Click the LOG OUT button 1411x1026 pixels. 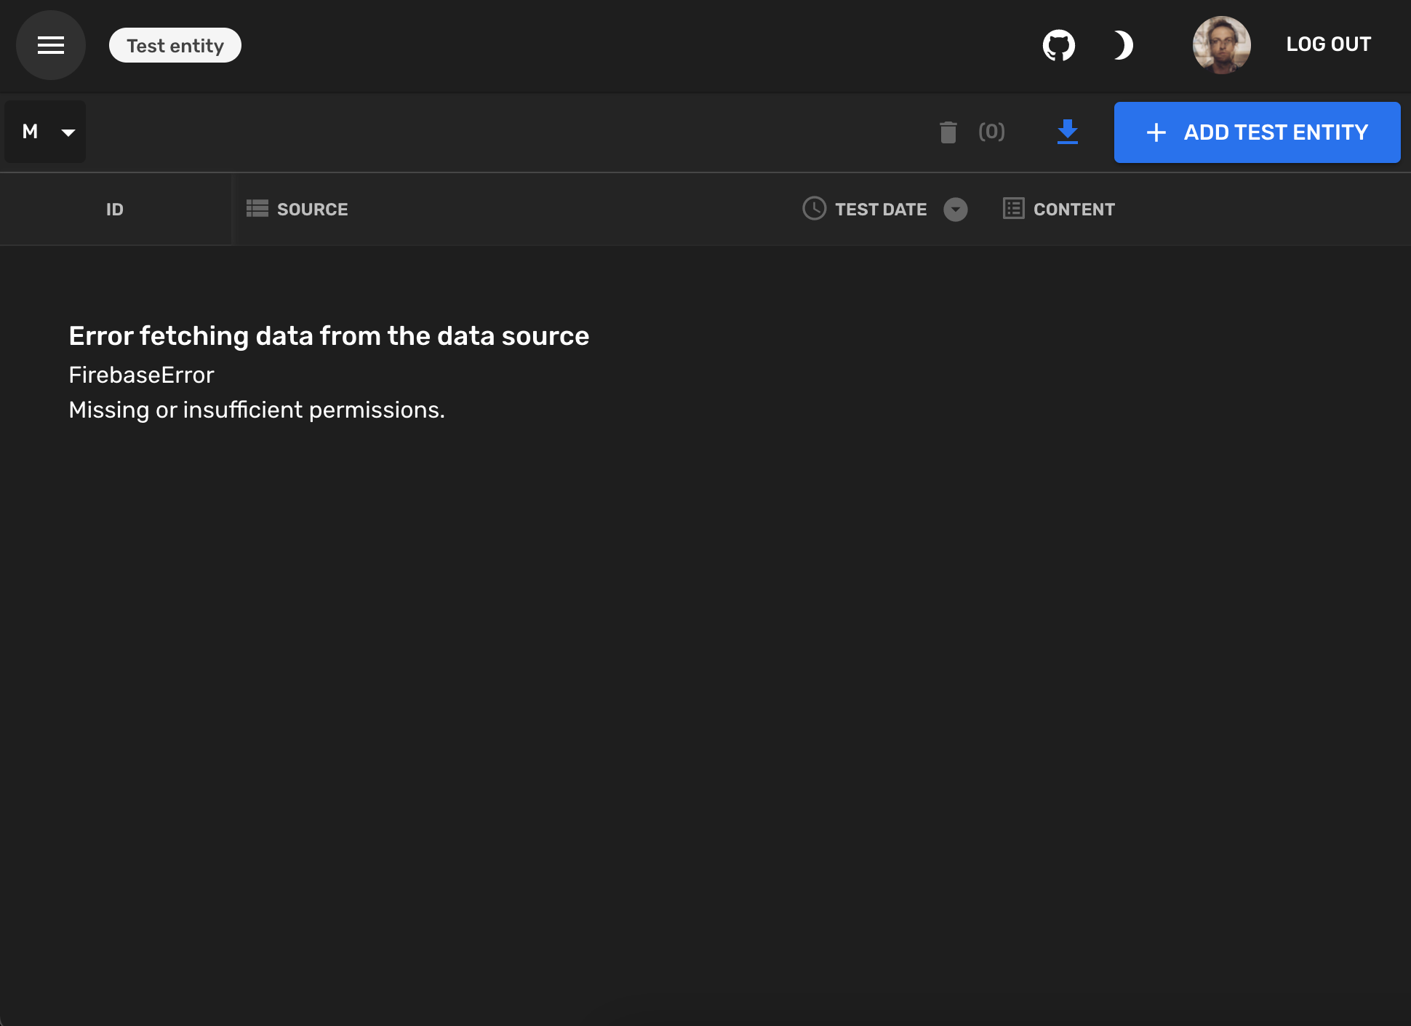click(x=1328, y=44)
